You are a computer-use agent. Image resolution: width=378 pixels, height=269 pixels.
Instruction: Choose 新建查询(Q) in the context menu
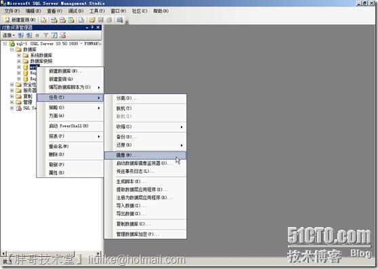70,79
